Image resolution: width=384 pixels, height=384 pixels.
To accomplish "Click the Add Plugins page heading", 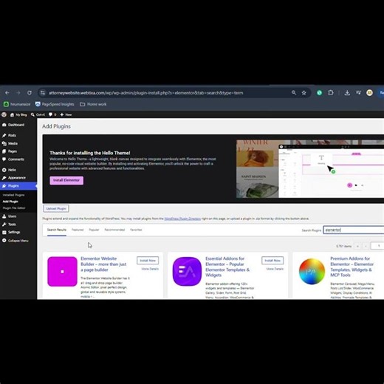I will pyautogui.click(x=56, y=126).
